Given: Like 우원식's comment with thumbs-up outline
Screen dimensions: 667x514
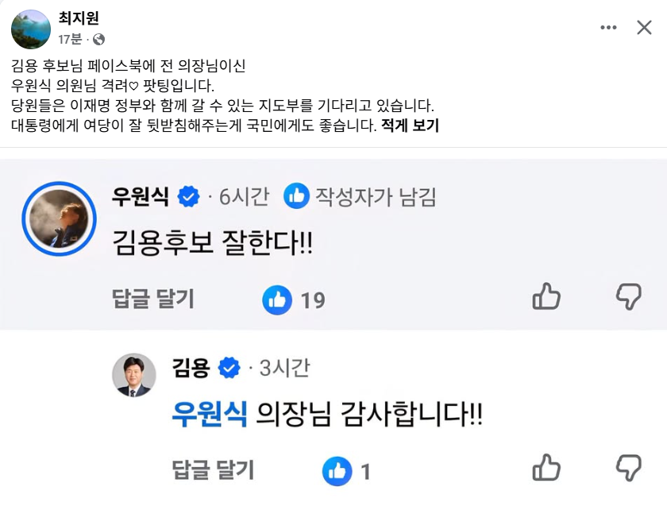Looking at the screenshot, I should coord(546,296).
